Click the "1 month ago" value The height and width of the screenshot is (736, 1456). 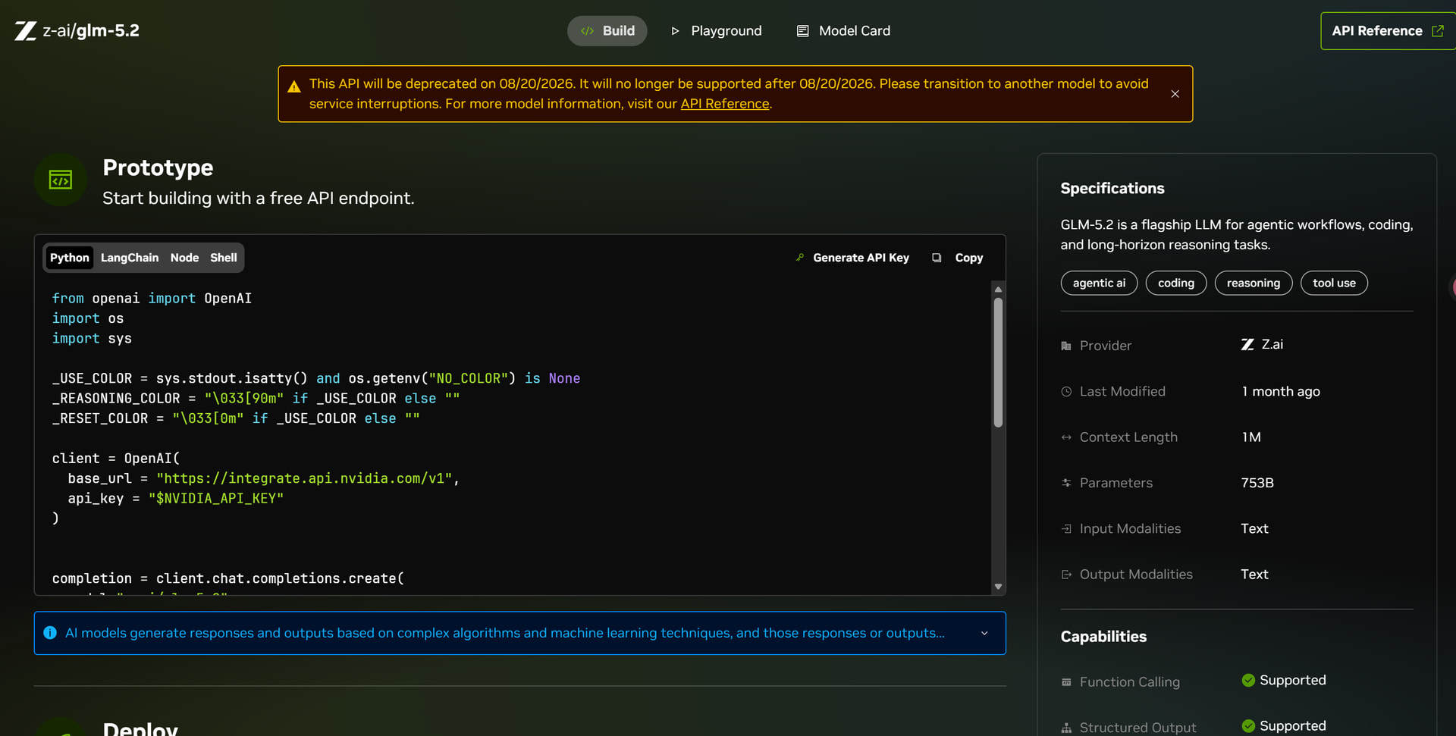pyautogui.click(x=1280, y=392)
